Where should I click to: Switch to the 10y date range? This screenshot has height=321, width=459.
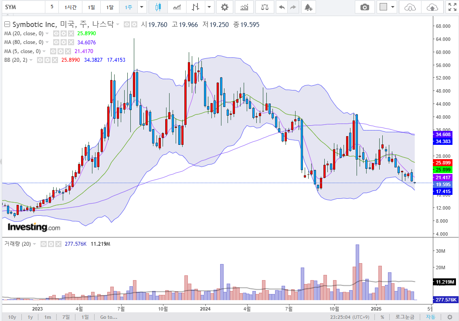[12, 317]
